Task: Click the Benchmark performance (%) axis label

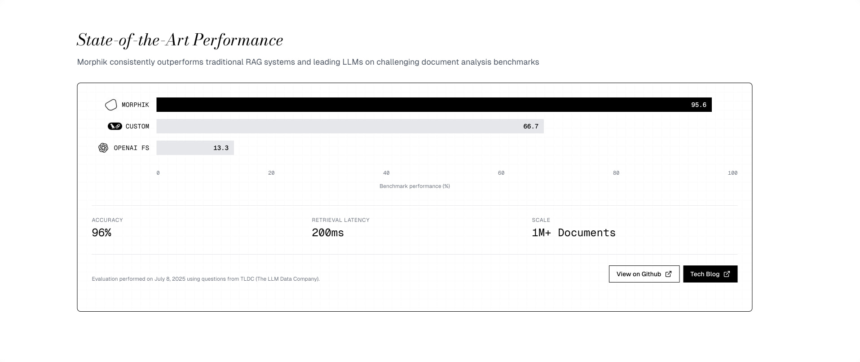Action: [415, 186]
